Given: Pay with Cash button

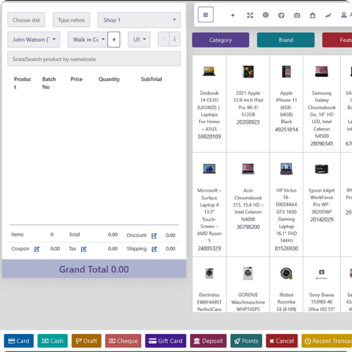Looking at the screenshot, I should pyautogui.click(x=52, y=341).
